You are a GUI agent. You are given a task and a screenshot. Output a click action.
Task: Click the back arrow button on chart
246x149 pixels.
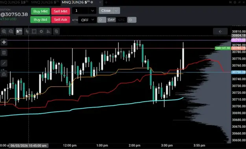[x=220, y=32]
